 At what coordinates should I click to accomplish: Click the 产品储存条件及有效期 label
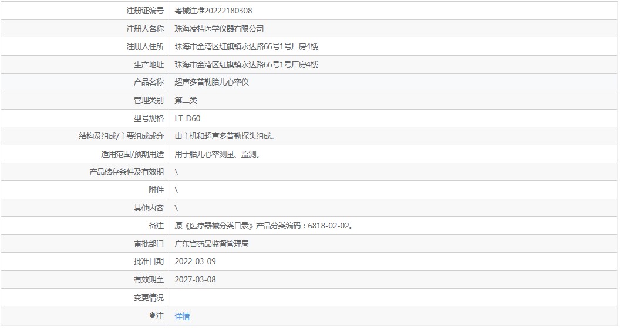[127, 172]
